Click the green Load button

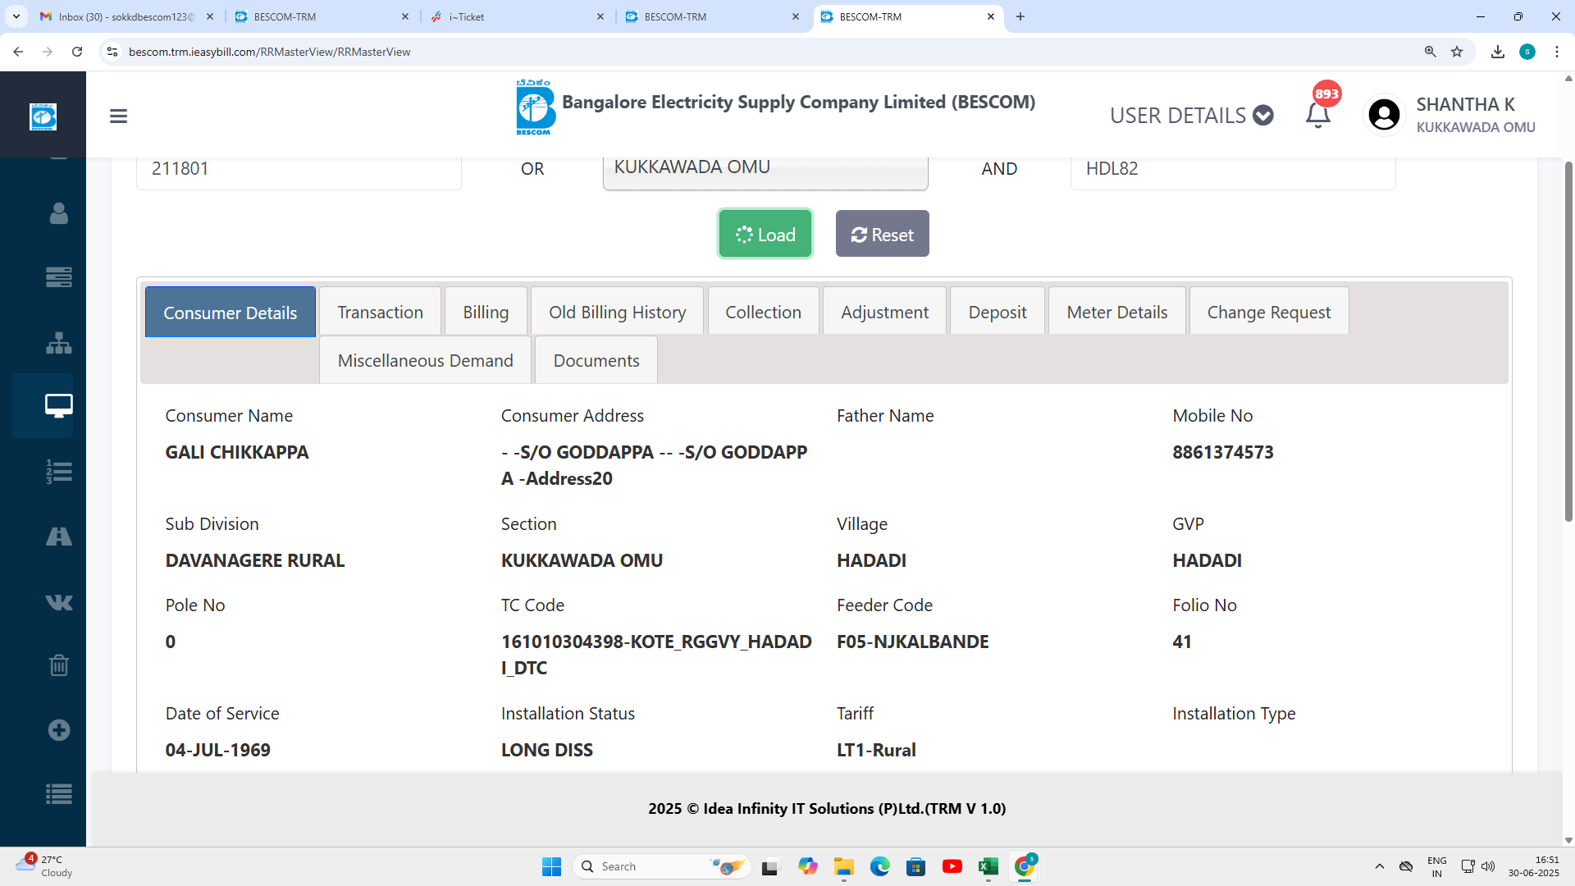point(765,234)
